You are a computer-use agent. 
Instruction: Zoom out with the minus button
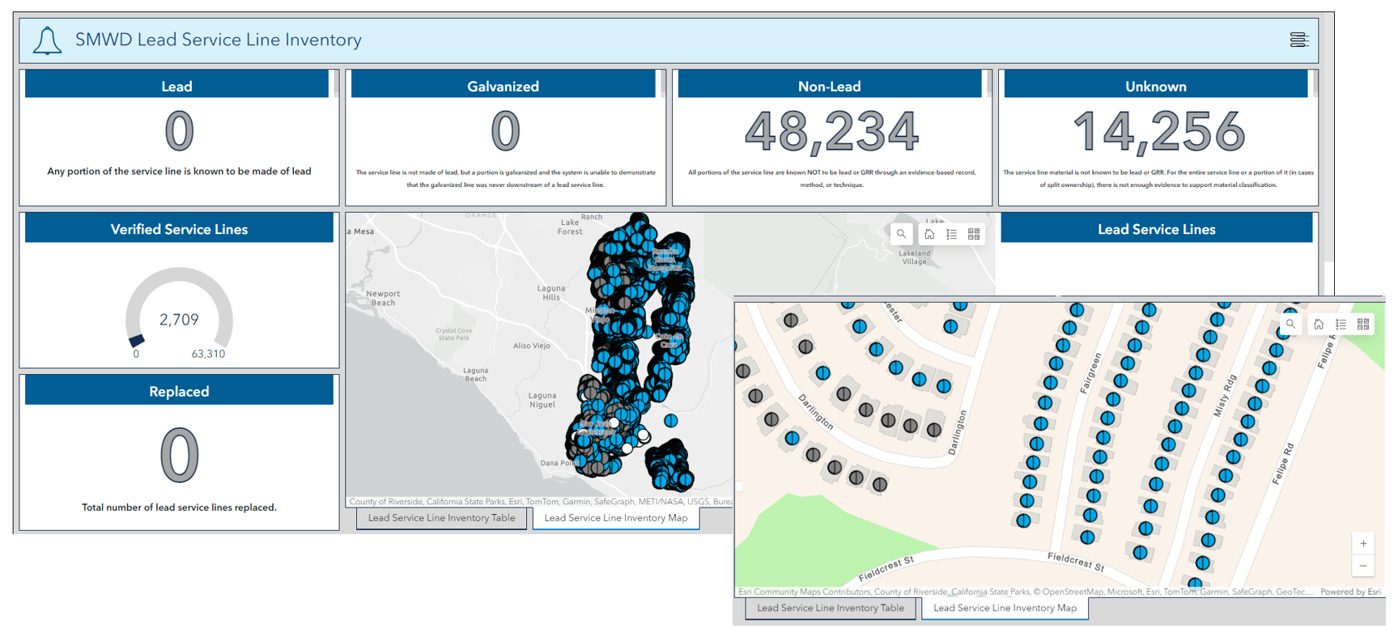coord(1363,566)
